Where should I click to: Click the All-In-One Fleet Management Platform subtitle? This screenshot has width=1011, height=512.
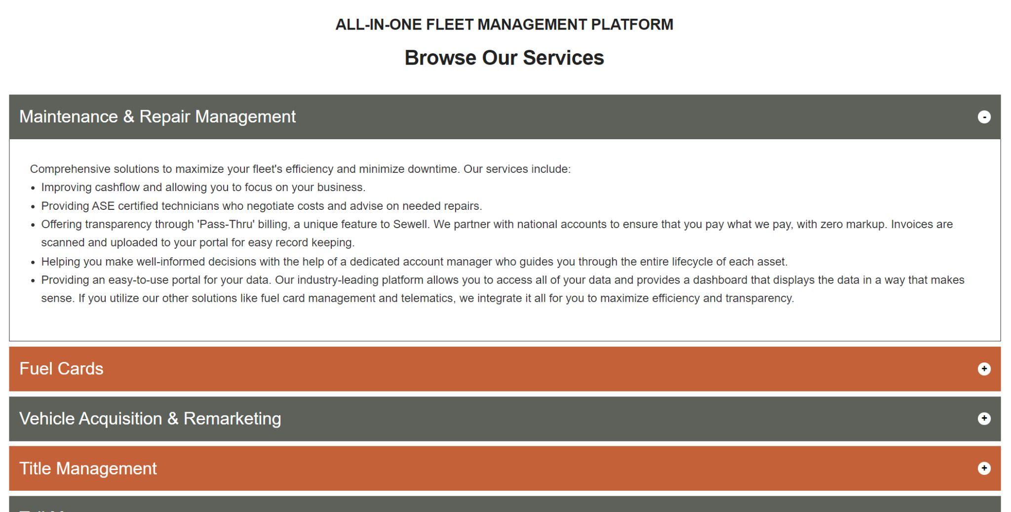click(504, 25)
